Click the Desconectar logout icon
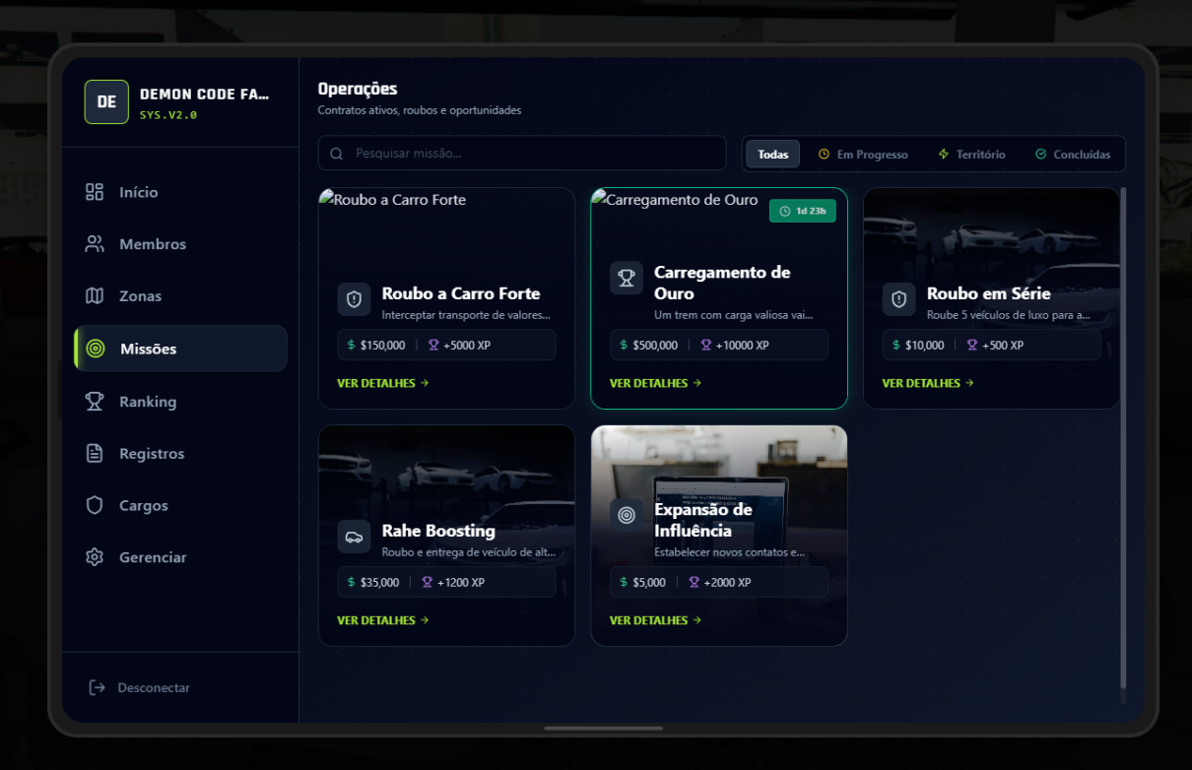Viewport: 1192px width, 770px height. pyautogui.click(x=97, y=687)
